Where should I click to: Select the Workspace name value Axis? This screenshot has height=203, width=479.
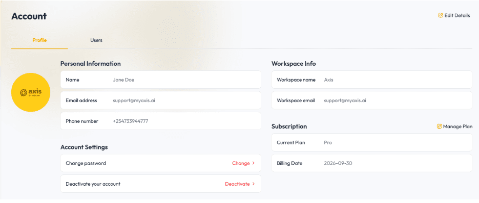coord(329,80)
